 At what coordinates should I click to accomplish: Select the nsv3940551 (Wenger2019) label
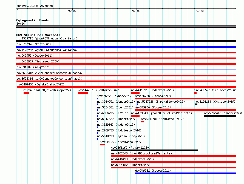coord(116,102)
